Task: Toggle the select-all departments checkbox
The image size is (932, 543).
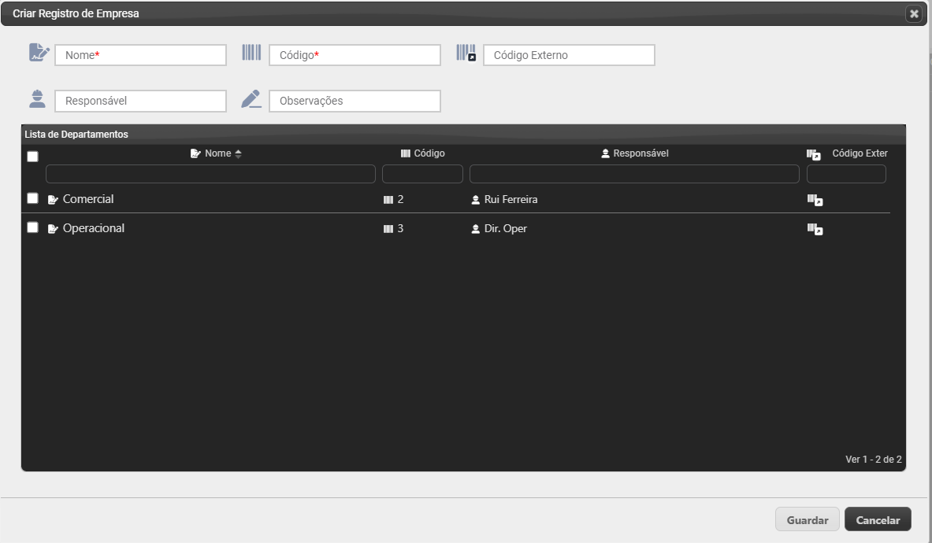Action: (x=32, y=157)
